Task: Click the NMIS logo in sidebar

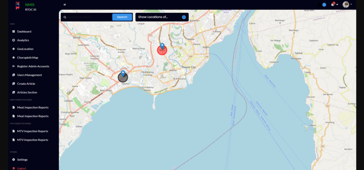Action: [17, 6]
